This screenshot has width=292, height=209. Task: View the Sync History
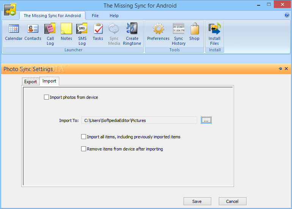pyautogui.click(x=179, y=35)
